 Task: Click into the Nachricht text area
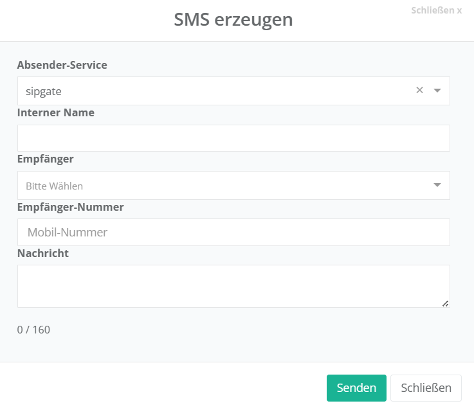pos(233,286)
